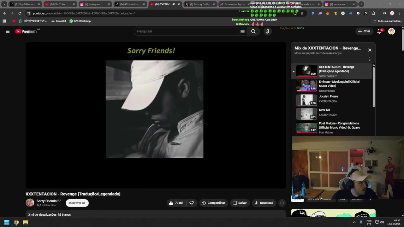Mute the XXXTENTACION tab via speaker icon
The height and width of the screenshot is (227, 404).
pyautogui.click(x=174, y=4)
